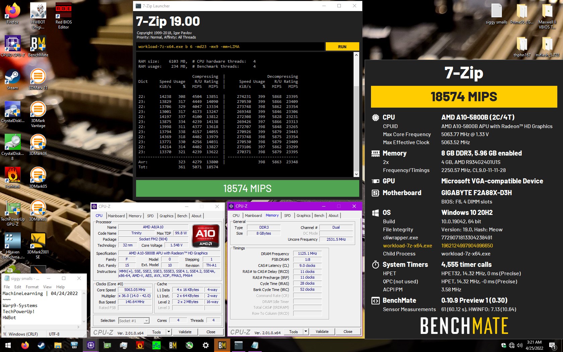The width and height of the screenshot is (563, 352).
Task: Expand the Tools dropdown arrow in the purple CPU-Z window
Action: click(x=306, y=332)
